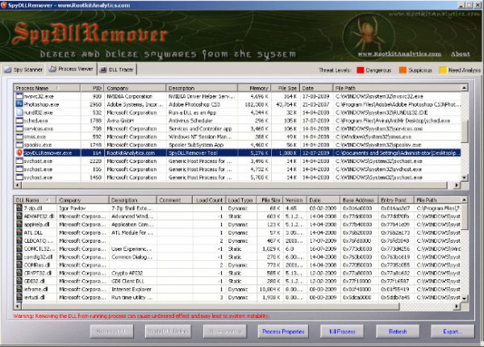Viewport: 484px width, 347px height.
Task: Click icon of svchost.exe PID 1460
Action: (19, 178)
